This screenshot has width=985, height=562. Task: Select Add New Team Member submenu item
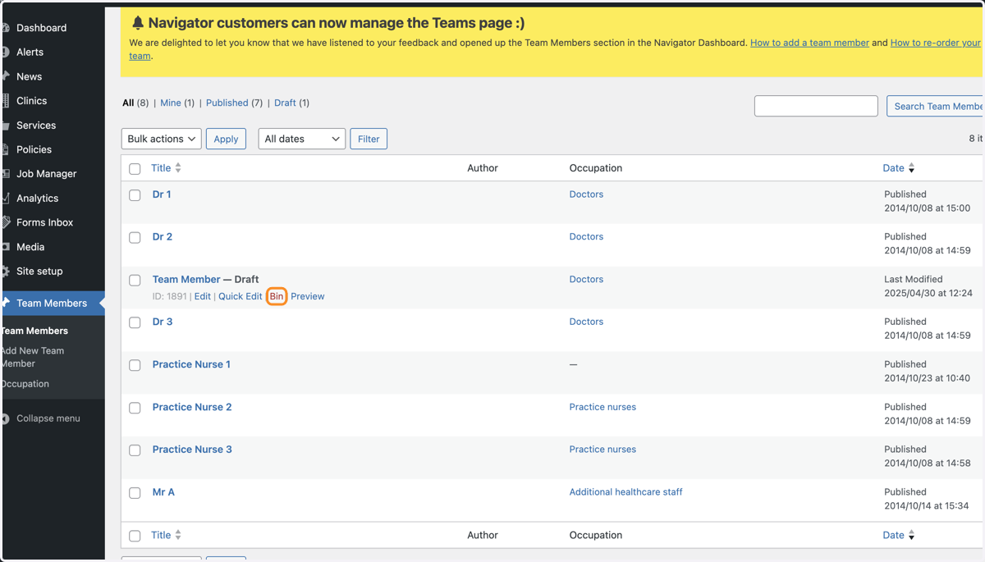coord(33,357)
